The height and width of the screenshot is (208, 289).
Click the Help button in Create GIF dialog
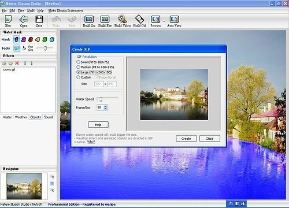point(98,125)
